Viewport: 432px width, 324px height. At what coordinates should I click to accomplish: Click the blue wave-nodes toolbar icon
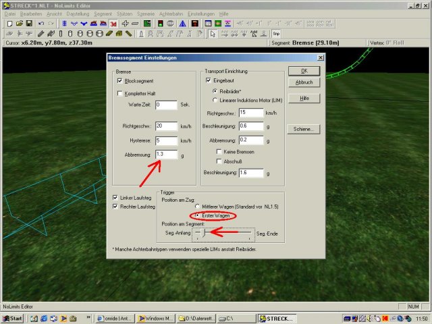(x=74, y=24)
